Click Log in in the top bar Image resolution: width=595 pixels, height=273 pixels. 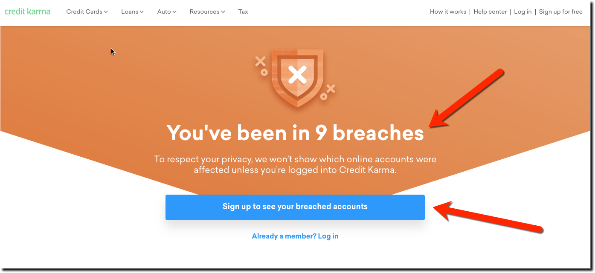click(523, 11)
